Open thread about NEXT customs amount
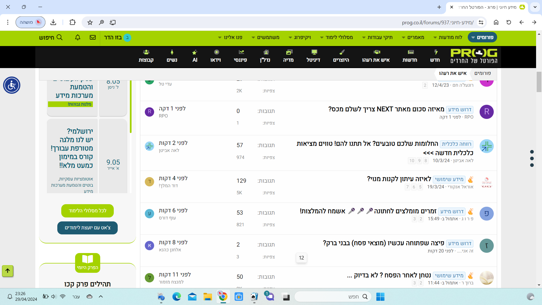Image resolution: width=542 pixels, height=305 pixels. [x=386, y=109]
